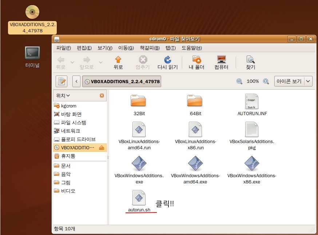
Task: Select the VBoxWindowsAdditions-x86.exe file icon
Action: coord(252,163)
